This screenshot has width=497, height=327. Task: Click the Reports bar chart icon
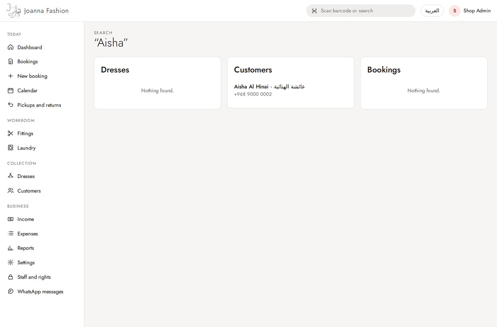click(11, 248)
